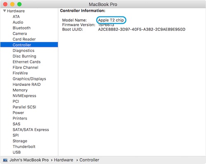Choose Graphics/Displays in sidebar

coord(29,79)
